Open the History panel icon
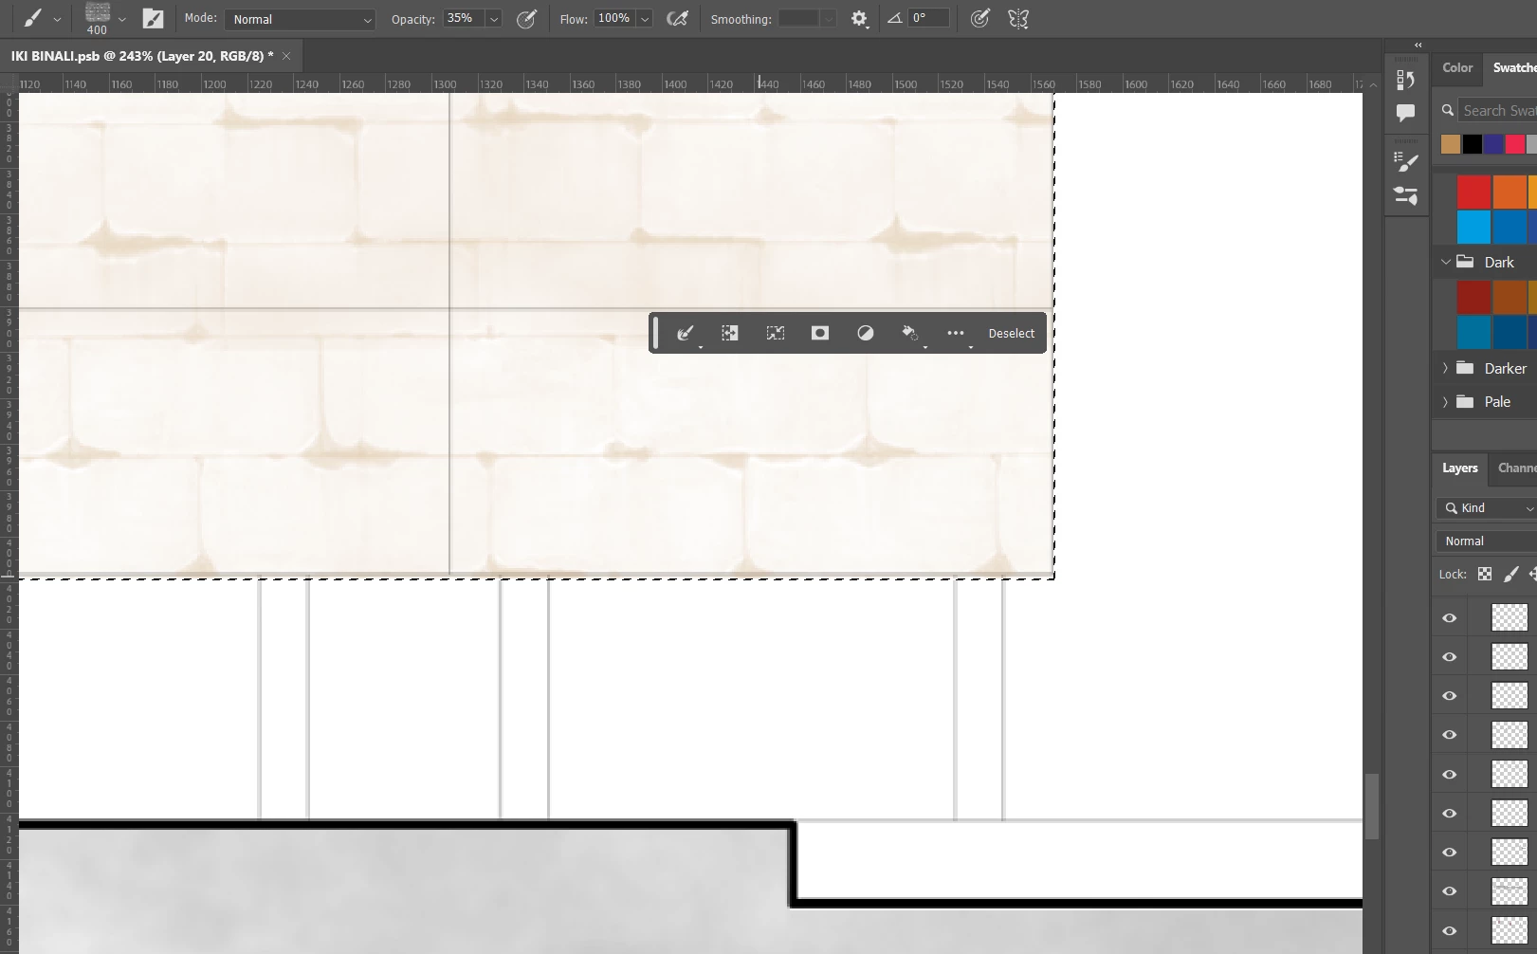This screenshot has width=1537, height=954. point(1406,81)
